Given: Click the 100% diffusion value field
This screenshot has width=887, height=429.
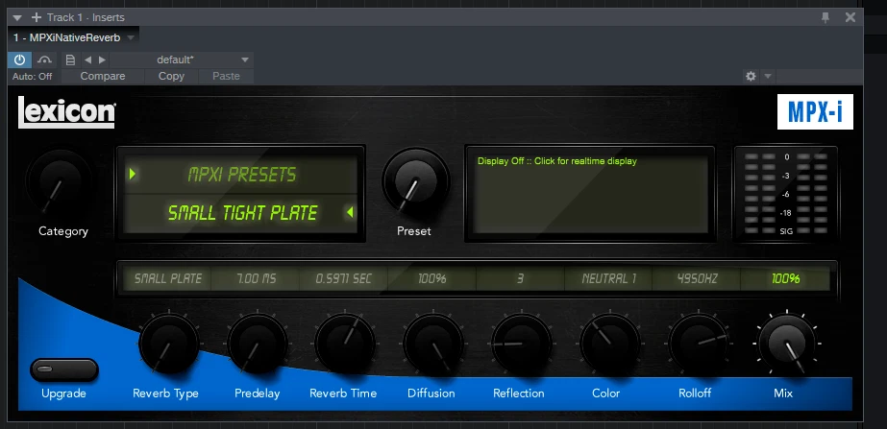Looking at the screenshot, I should coord(432,278).
